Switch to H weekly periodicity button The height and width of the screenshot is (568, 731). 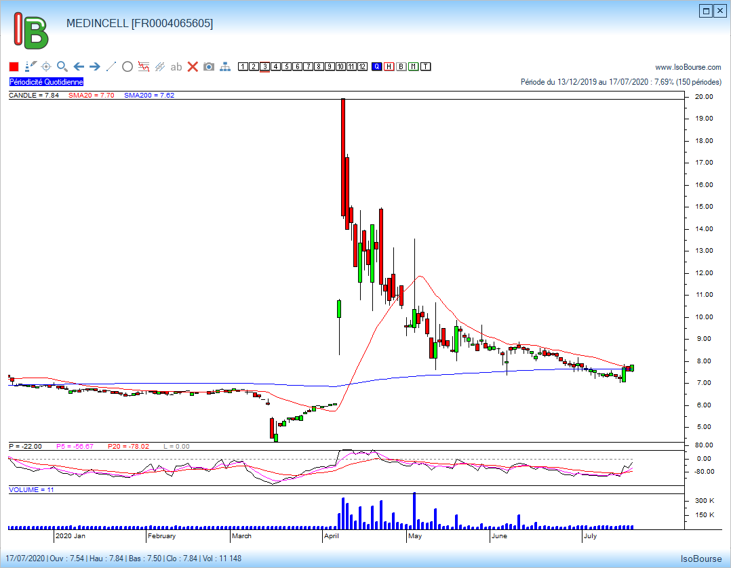pos(389,66)
